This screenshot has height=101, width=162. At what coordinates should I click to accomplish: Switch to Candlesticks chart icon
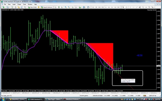pyautogui.click(x=59, y=7)
